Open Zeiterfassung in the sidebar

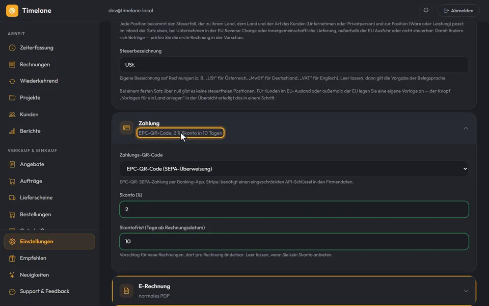pyautogui.click(x=49, y=48)
